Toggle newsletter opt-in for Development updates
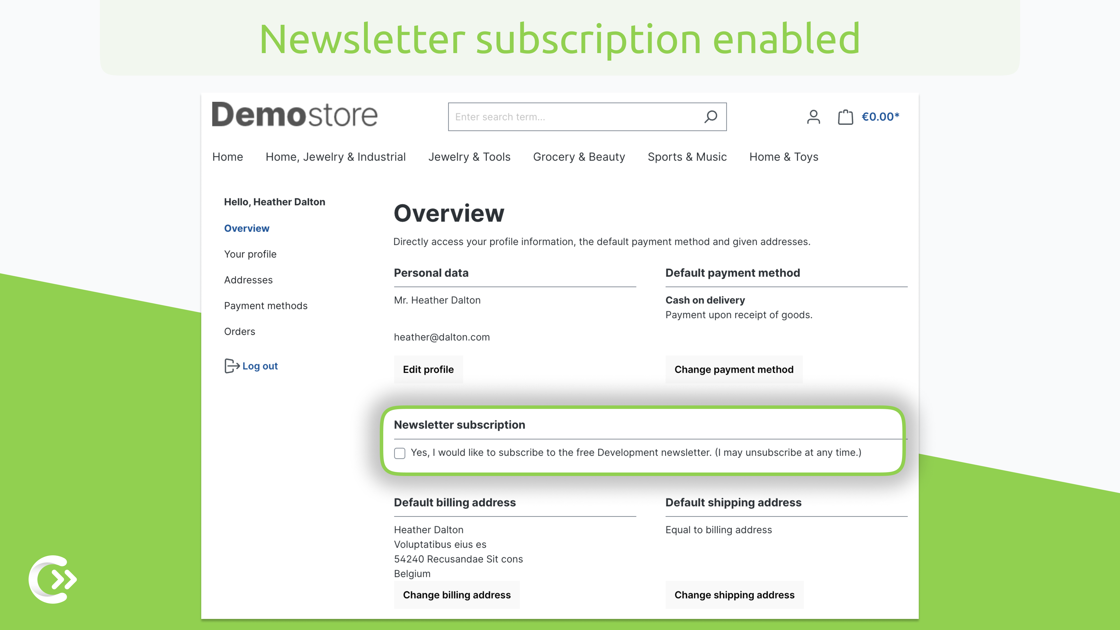 tap(400, 452)
